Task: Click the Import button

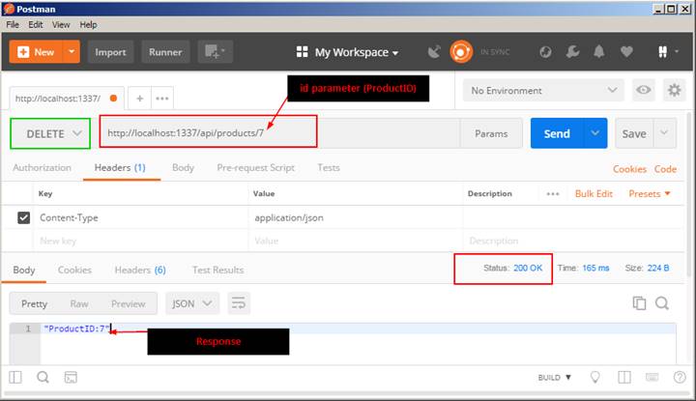Action: [110, 52]
